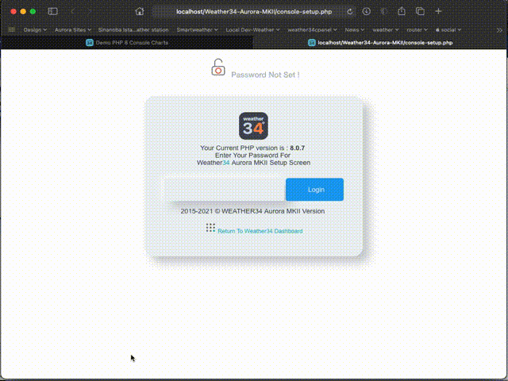Expand the router bookmarks folder
The image size is (508, 381).
click(417, 30)
